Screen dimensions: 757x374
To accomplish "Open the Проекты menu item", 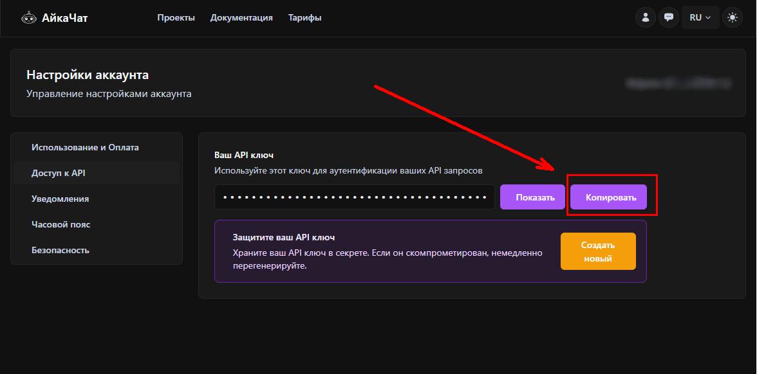I will (176, 18).
